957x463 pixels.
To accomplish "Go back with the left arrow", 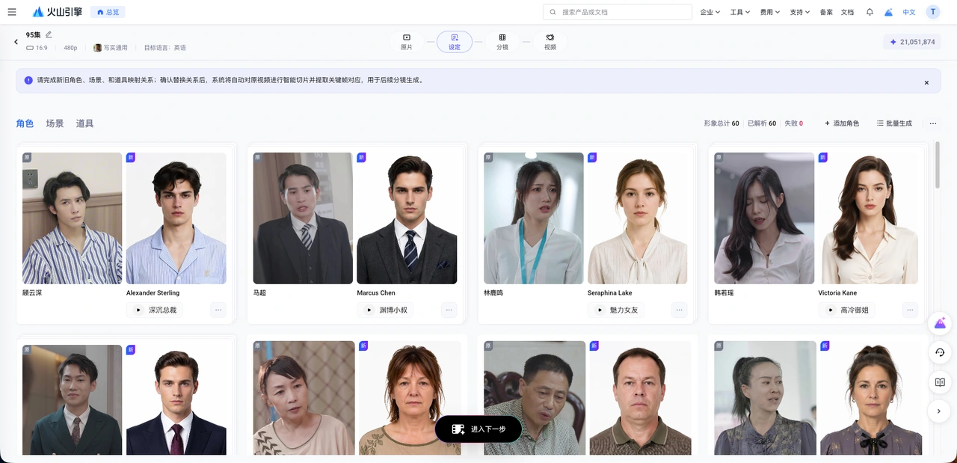I will point(16,42).
